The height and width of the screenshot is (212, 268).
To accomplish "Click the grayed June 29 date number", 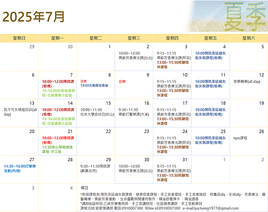I will point(32,46).
